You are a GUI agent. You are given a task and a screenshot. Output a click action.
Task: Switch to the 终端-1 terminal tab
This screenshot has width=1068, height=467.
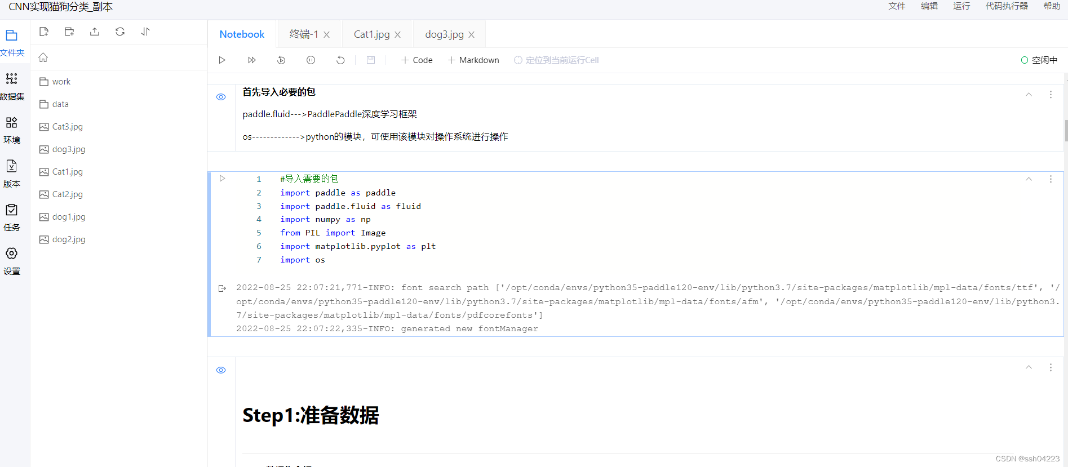(x=303, y=34)
